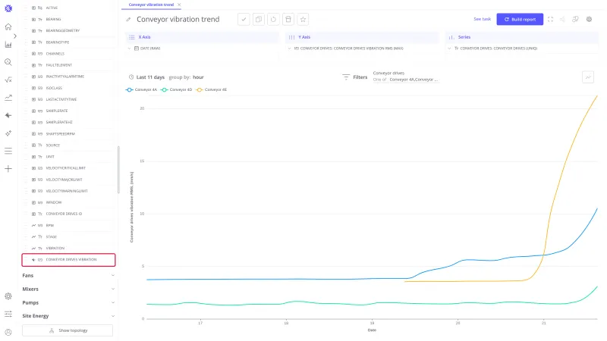Click the share icon in header
Viewport: 607px width, 341px height.
coord(562,20)
